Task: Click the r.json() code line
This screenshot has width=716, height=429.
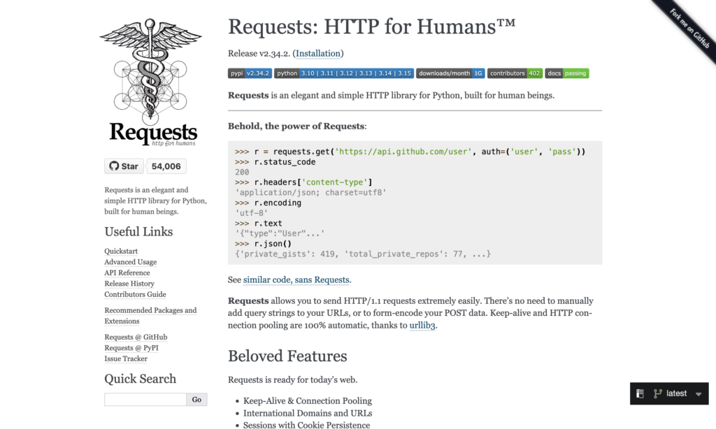Action: coord(263,244)
